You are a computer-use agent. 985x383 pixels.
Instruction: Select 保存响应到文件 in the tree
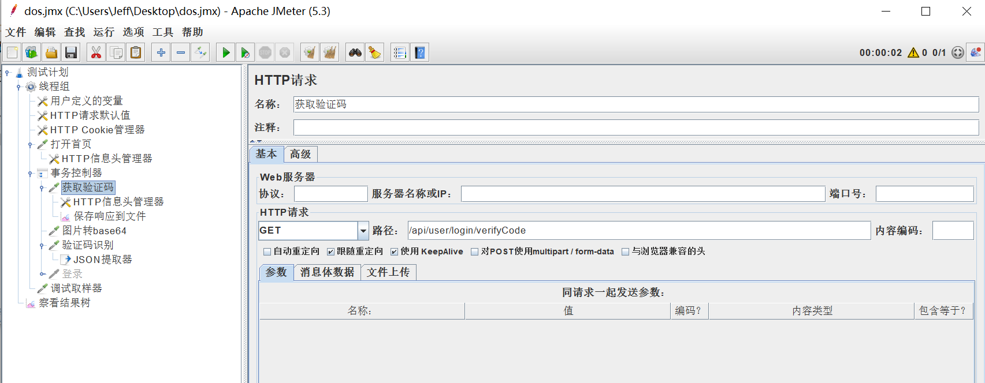[x=109, y=216]
